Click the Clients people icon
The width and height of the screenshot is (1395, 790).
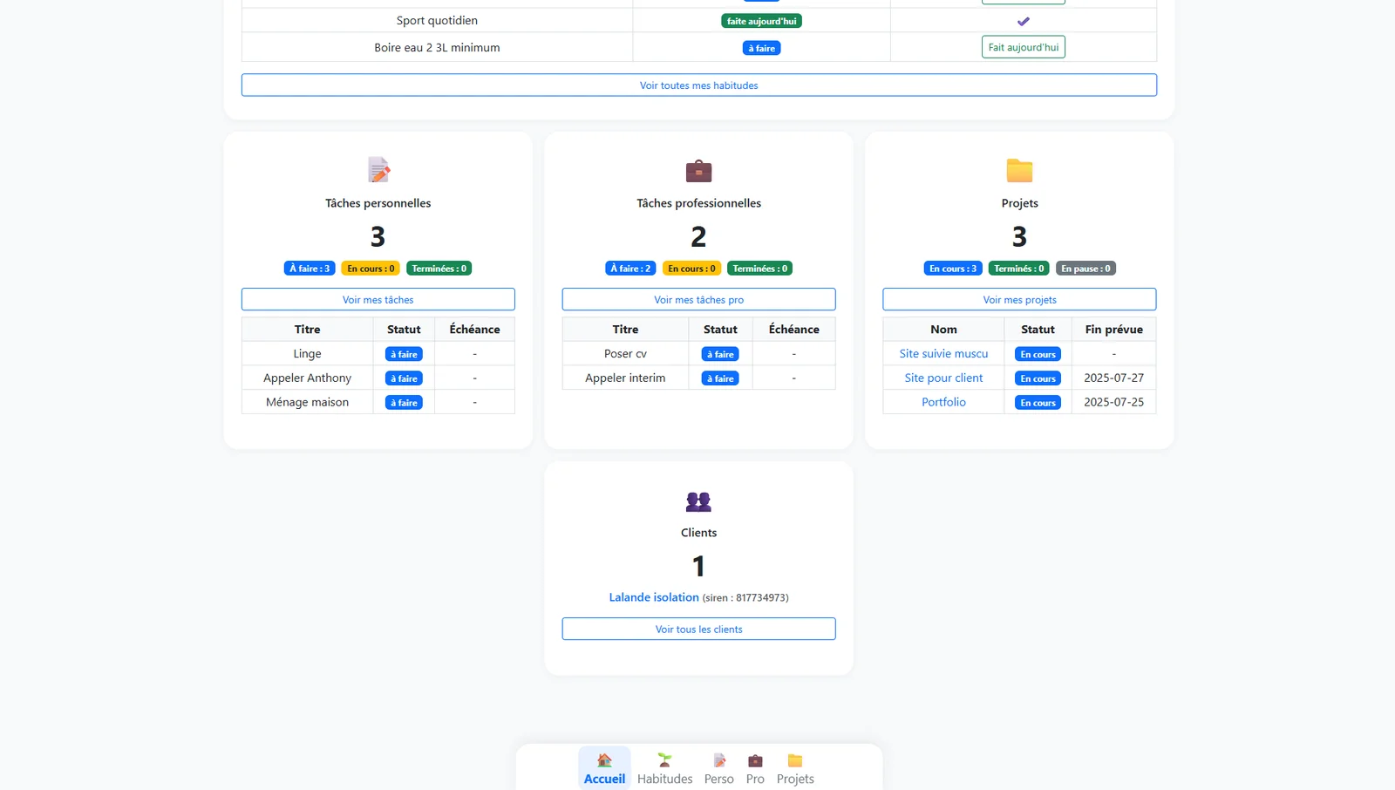coord(698,501)
